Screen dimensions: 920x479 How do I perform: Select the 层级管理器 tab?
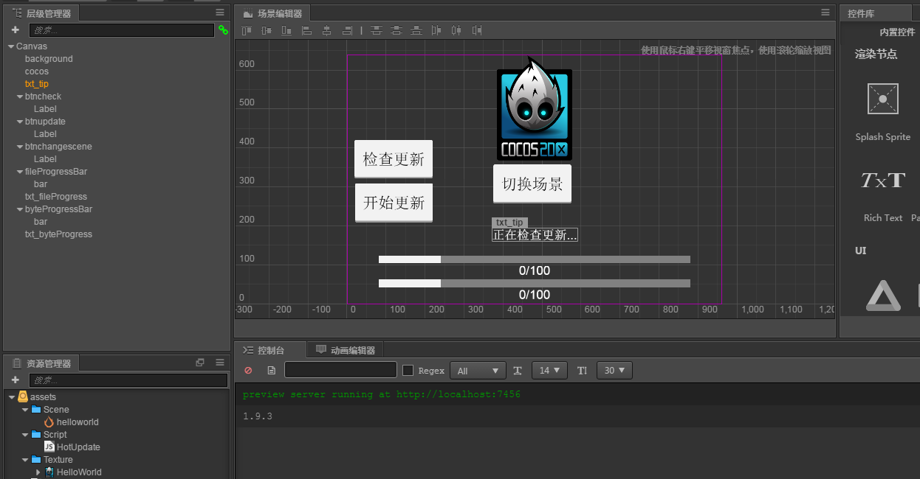tap(42, 13)
